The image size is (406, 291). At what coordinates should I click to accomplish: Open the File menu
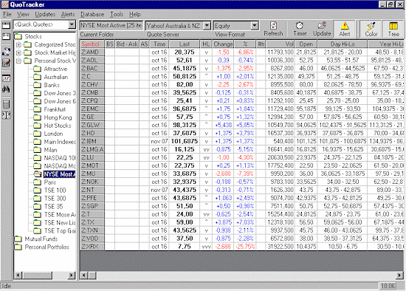(7, 14)
